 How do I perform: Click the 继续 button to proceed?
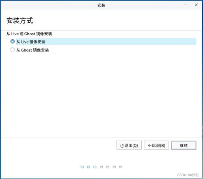(184, 145)
